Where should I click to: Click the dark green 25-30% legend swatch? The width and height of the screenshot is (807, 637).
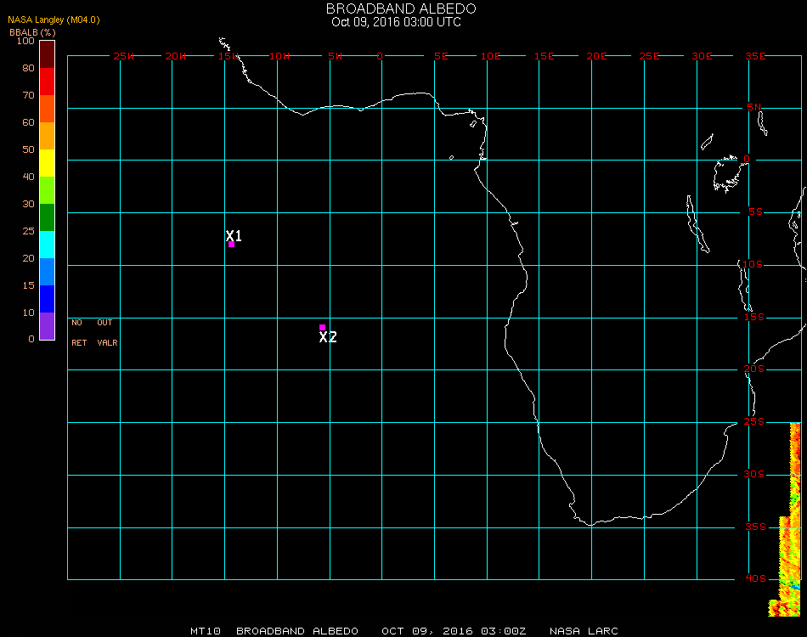click(x=47, y=217)
